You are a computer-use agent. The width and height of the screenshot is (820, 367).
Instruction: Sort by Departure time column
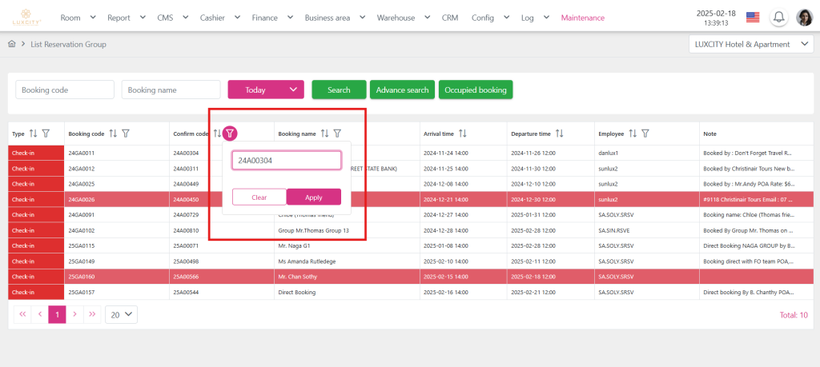pyautogui.click(x=559, y=134)
